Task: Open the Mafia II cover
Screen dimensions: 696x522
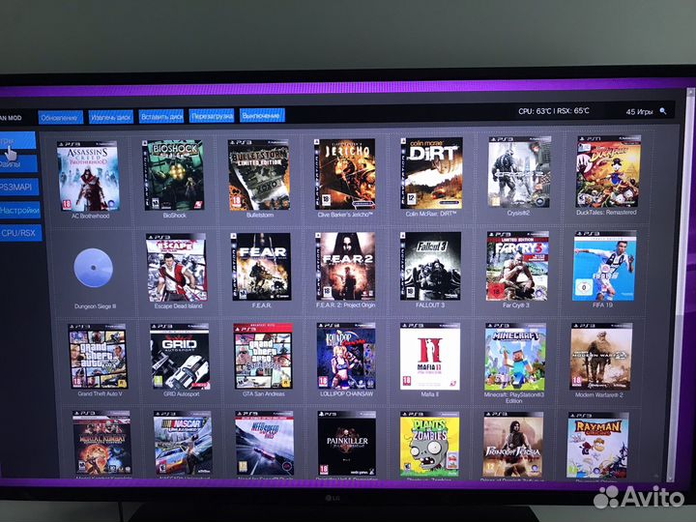Action: tap(429, 357)
